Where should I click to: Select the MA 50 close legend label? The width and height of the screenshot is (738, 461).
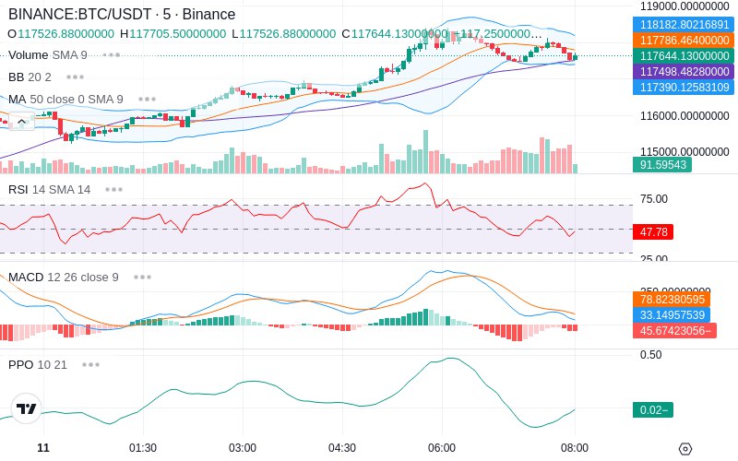tap(65, 100)
